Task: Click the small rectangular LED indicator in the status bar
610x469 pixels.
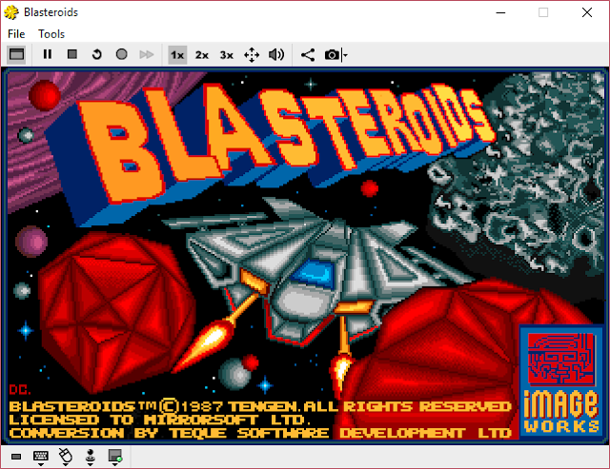Action: point(16,457)
